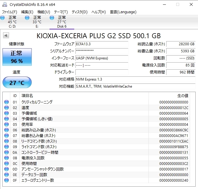198x189 pixels.
Task: Click status orb for ID 09 ライトコマンド数
Action: click(6, 147)
